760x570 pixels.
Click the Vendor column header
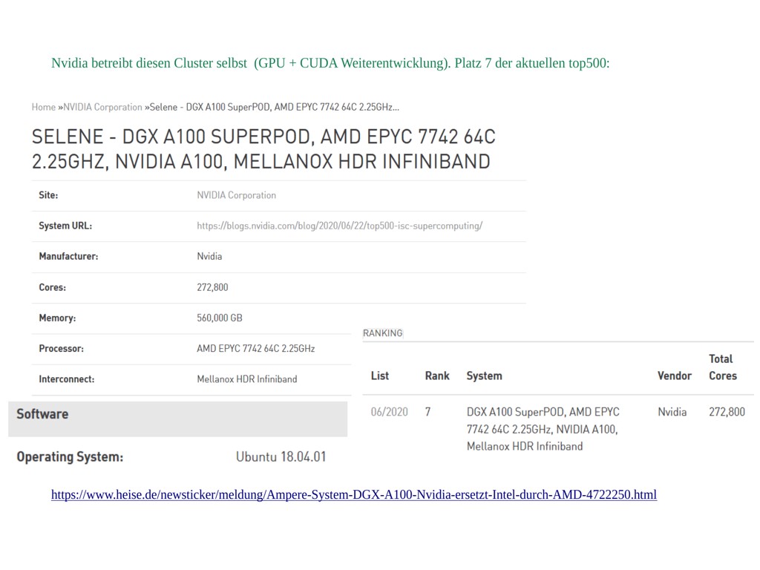674,376
